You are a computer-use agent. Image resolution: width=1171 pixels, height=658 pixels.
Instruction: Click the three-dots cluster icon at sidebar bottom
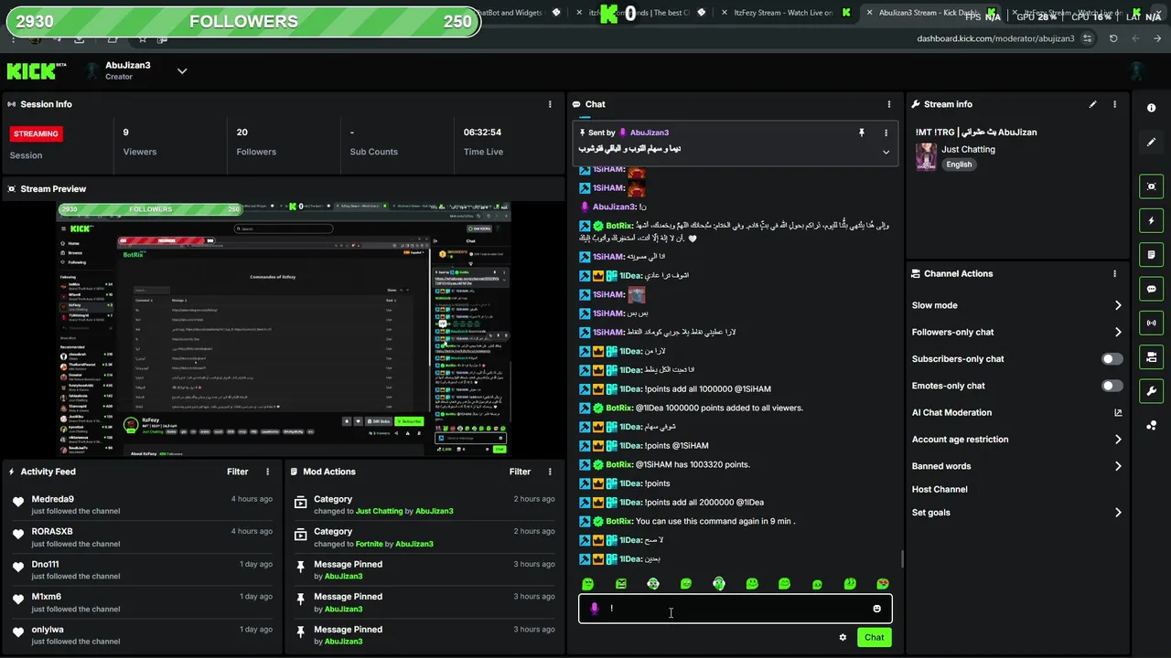point(1151,425)
